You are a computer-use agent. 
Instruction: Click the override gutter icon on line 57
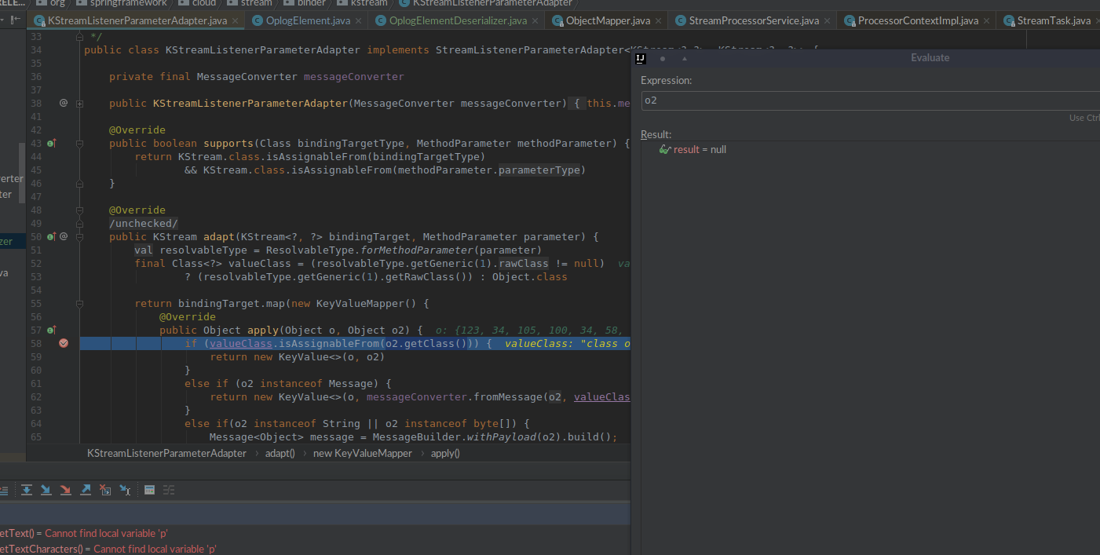52,330
